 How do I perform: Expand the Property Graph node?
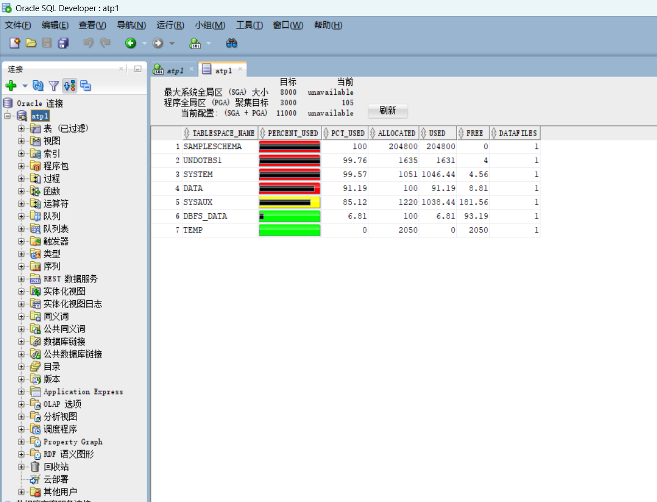[x=21, y=442]
